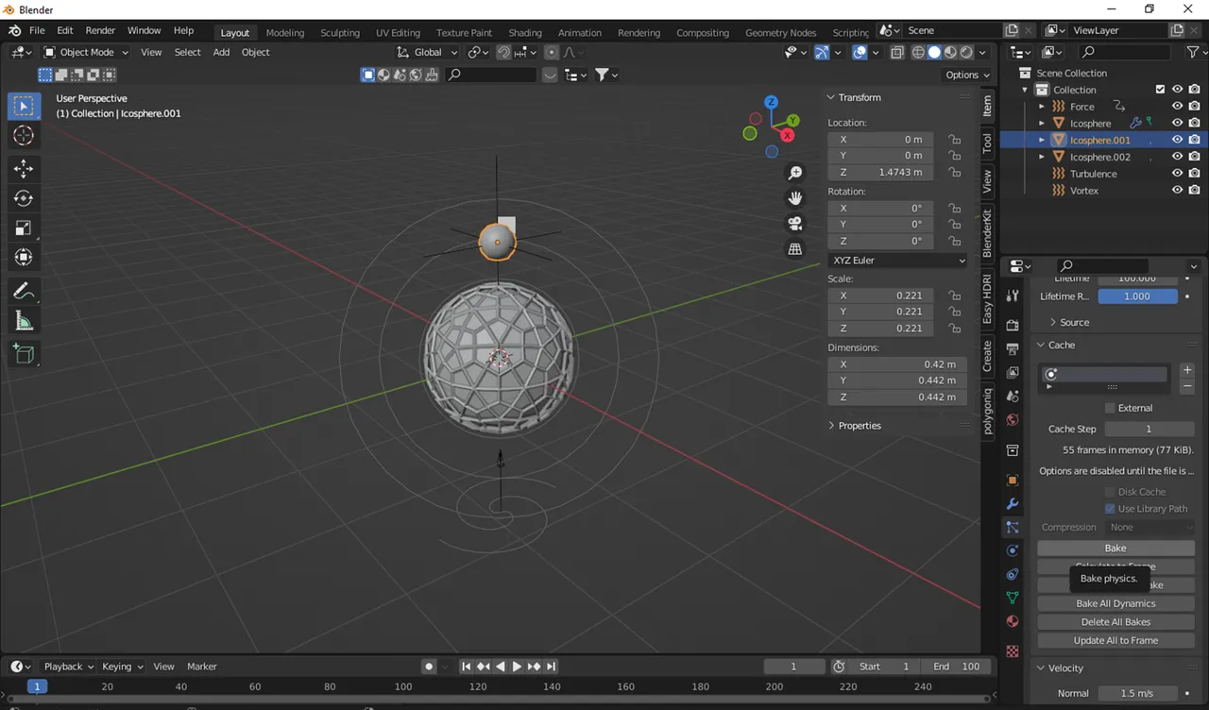Toggle auto keying record button
The width and height of the screenshot is (1209, 710).
click(429, 667)
